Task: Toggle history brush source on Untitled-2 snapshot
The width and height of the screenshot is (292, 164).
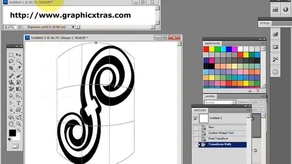Action: [x=195, y=118]
